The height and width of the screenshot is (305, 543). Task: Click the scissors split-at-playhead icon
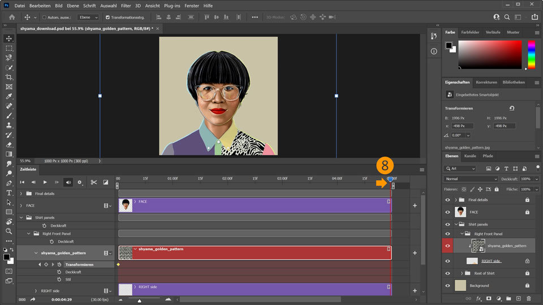point(94,182)
